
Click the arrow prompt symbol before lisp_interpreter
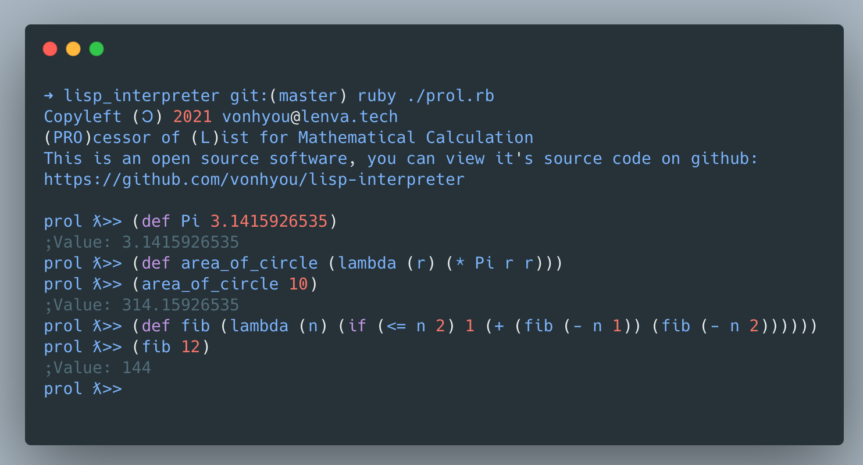click(x=49, y=95)
